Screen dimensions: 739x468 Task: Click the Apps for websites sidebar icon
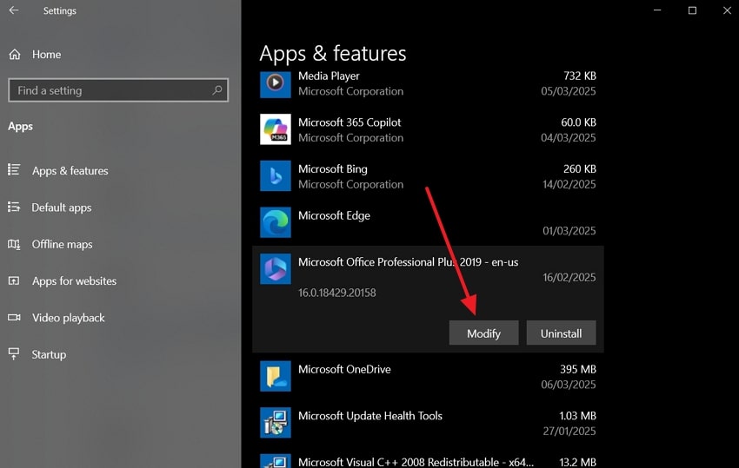(14, 280)
